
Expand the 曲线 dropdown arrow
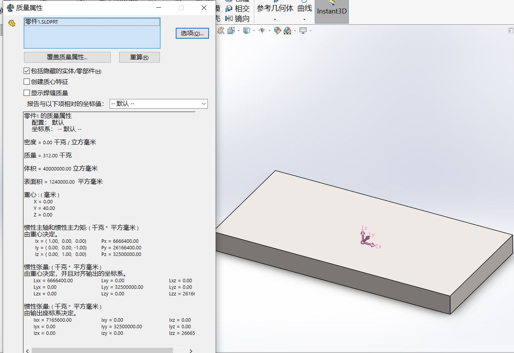[x=304, y=19]
